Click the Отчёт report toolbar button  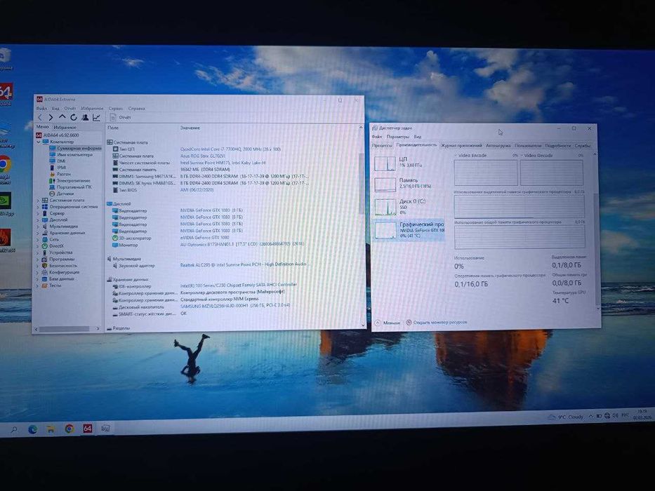120,117
